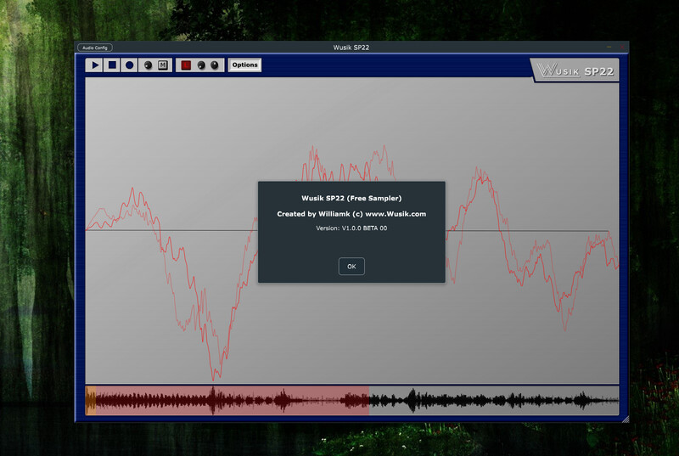
Task: Stop playback with the square button
Action: point(112,65)
